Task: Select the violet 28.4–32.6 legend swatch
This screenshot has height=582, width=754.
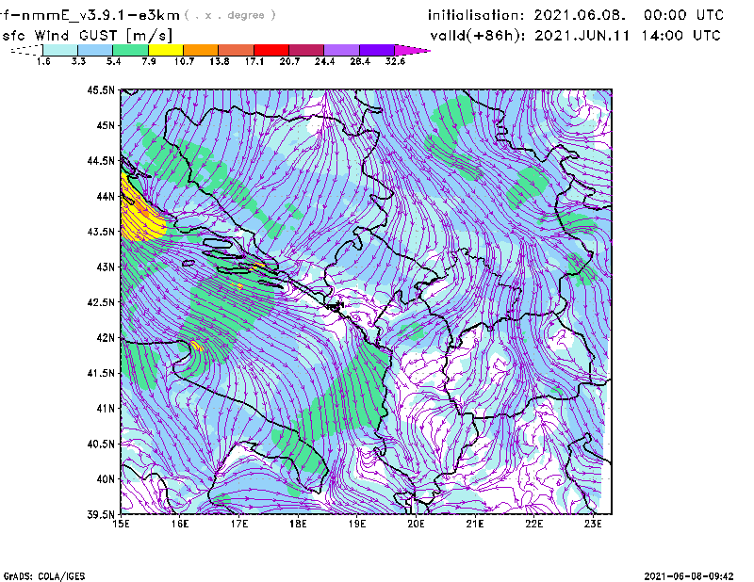Action: coord(377,50)
